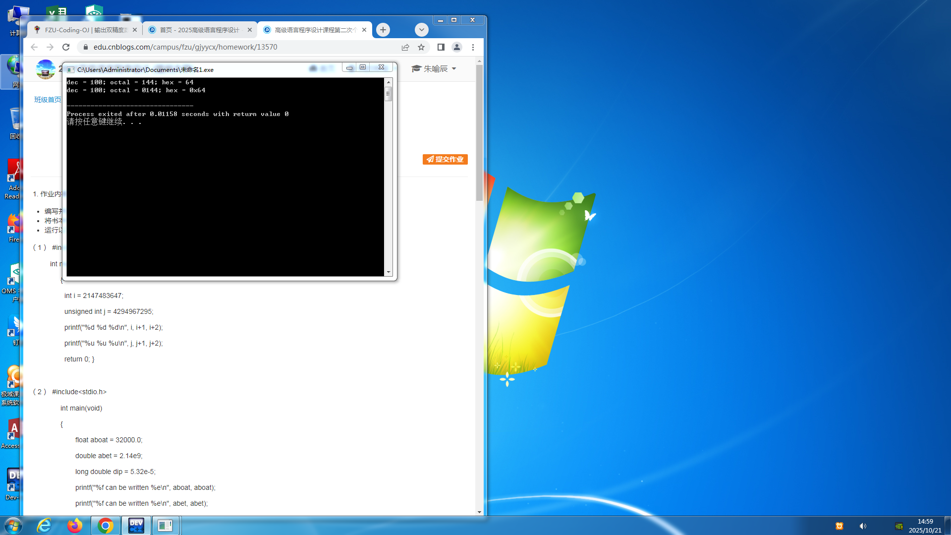Click the 'int i = 2147483647;' code line
The image size is (951, 535).
click(94, 296)
